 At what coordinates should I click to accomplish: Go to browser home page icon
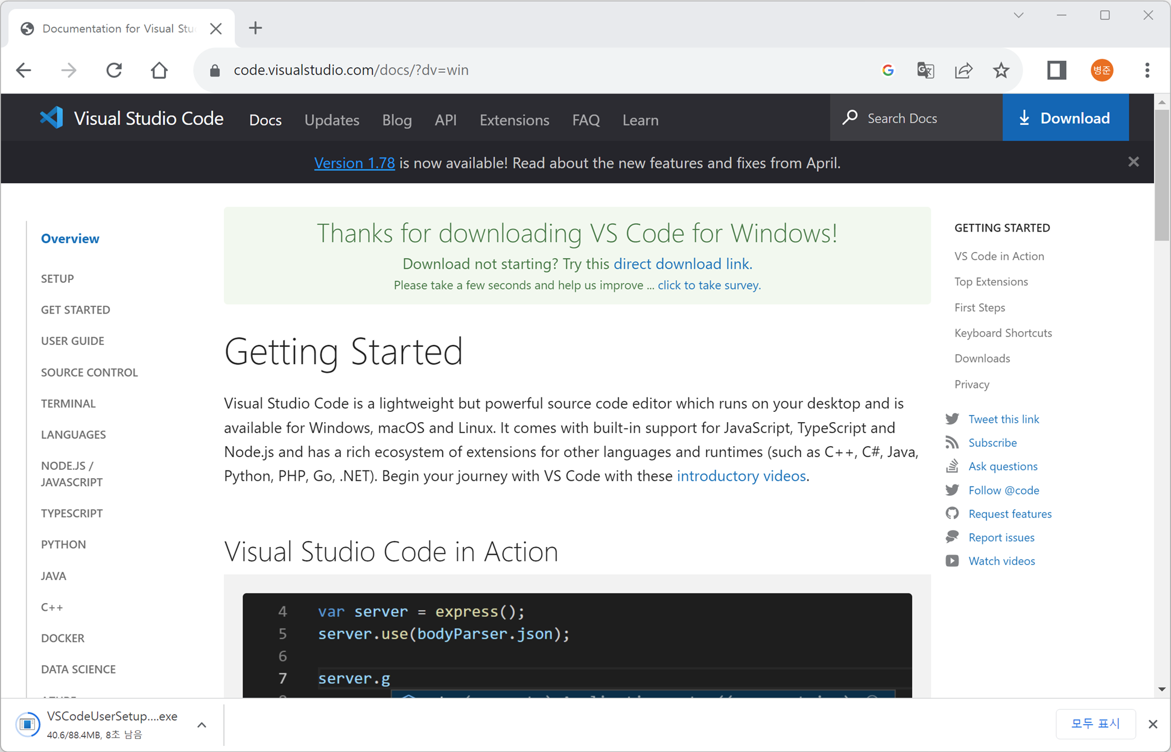tap(159, 70)
